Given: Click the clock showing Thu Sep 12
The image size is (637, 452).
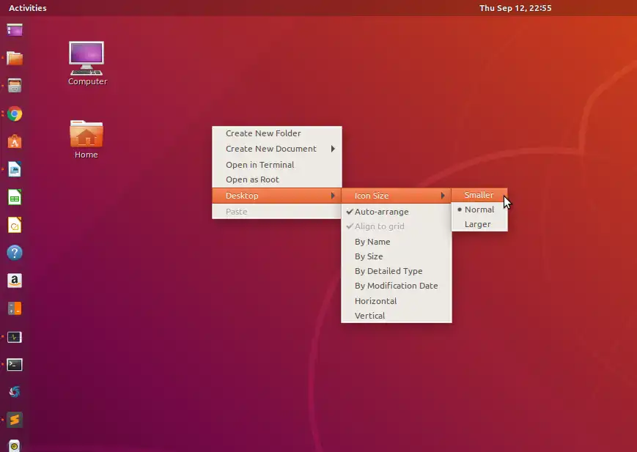Looking at the screenshot, I should tap(515, 8).
